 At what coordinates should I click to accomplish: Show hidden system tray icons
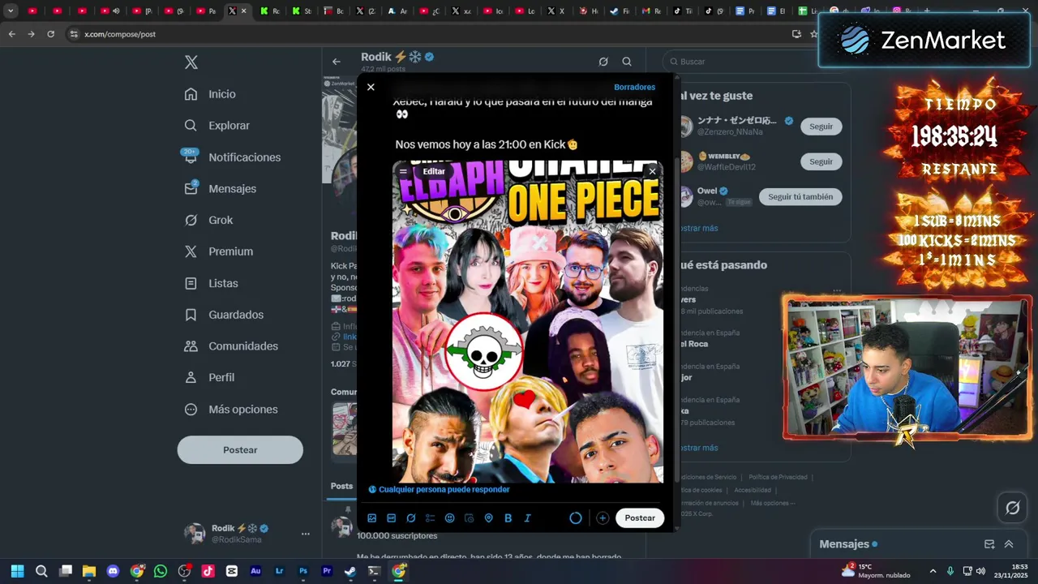click(x=933, y=571)
